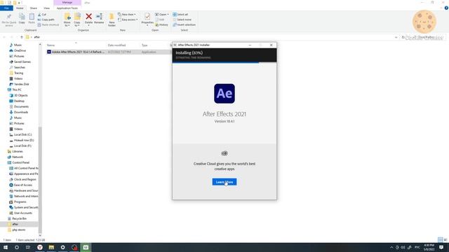Open the File menu in Explorer
The image size is (449, 252).
(x=6, y=8)
